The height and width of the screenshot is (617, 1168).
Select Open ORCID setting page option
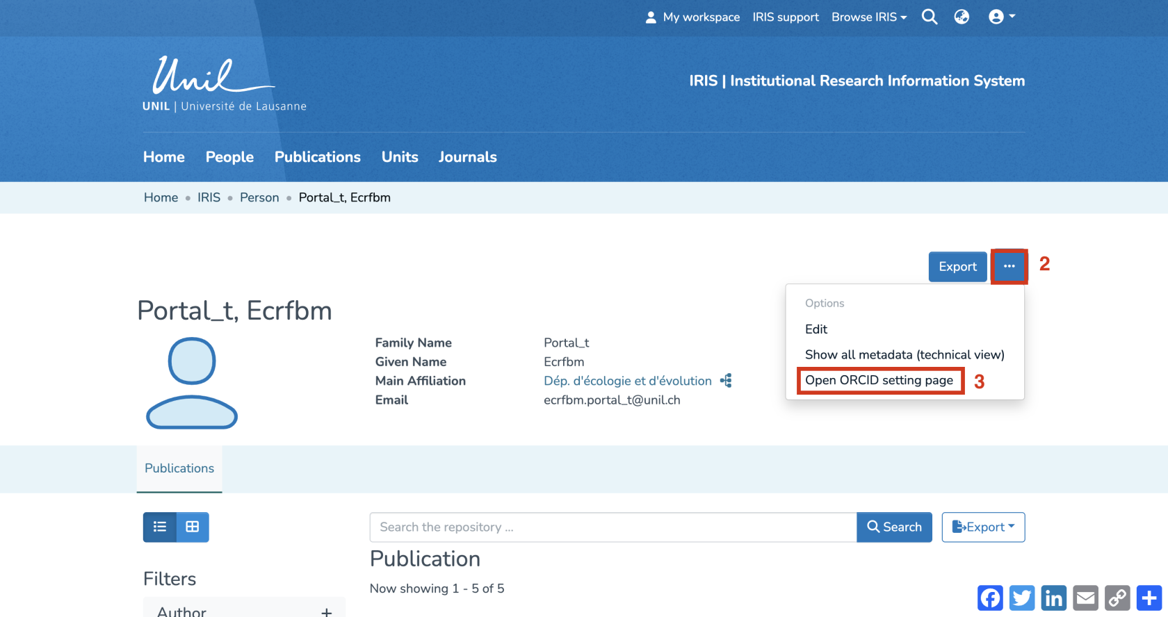879,380
